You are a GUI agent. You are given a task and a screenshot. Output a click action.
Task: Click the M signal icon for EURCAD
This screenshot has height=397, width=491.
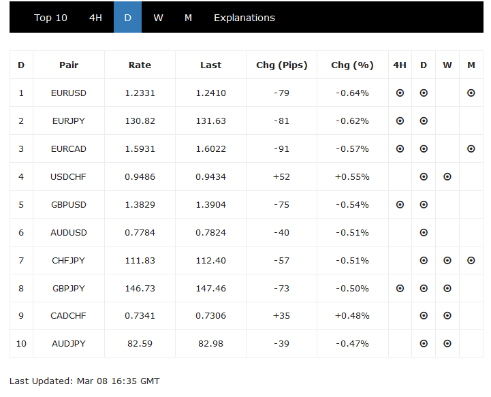tap(471, 148)
